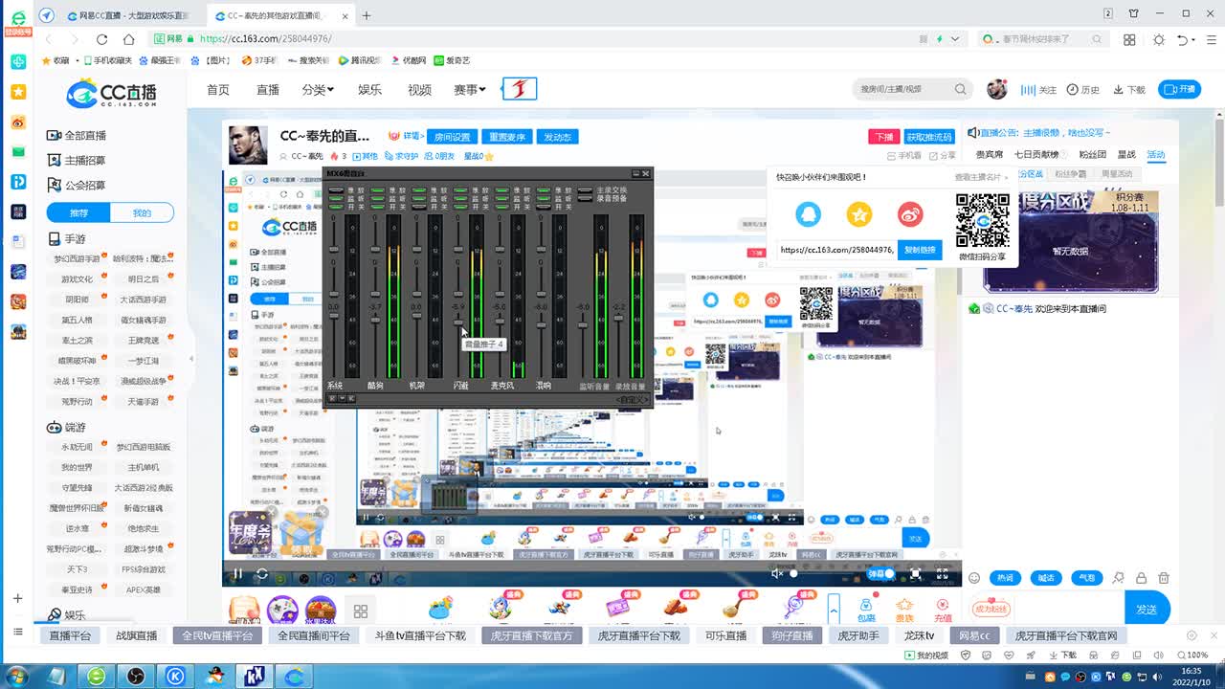The width and height of the screenshot is (1225, 689).
Task: Open the 视频 navigation item
Action: coord(419,89)
